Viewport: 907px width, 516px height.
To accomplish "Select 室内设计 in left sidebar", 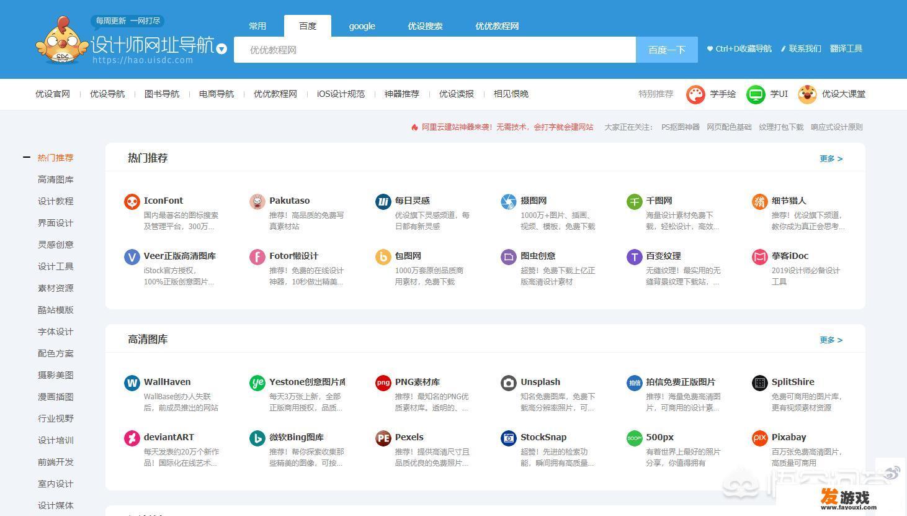I will coord(56,484).
